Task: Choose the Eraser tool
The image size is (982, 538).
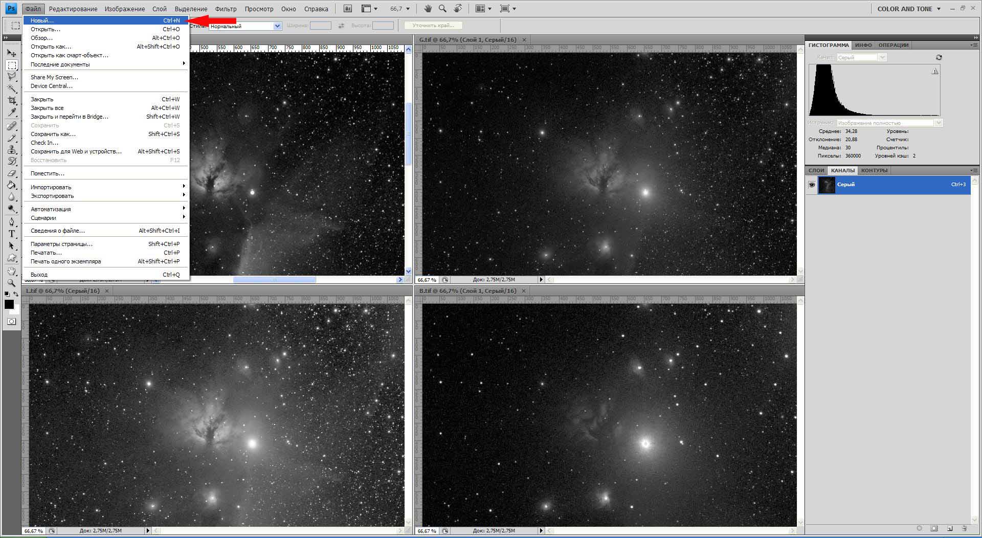Action: click(x=12, y=174)
